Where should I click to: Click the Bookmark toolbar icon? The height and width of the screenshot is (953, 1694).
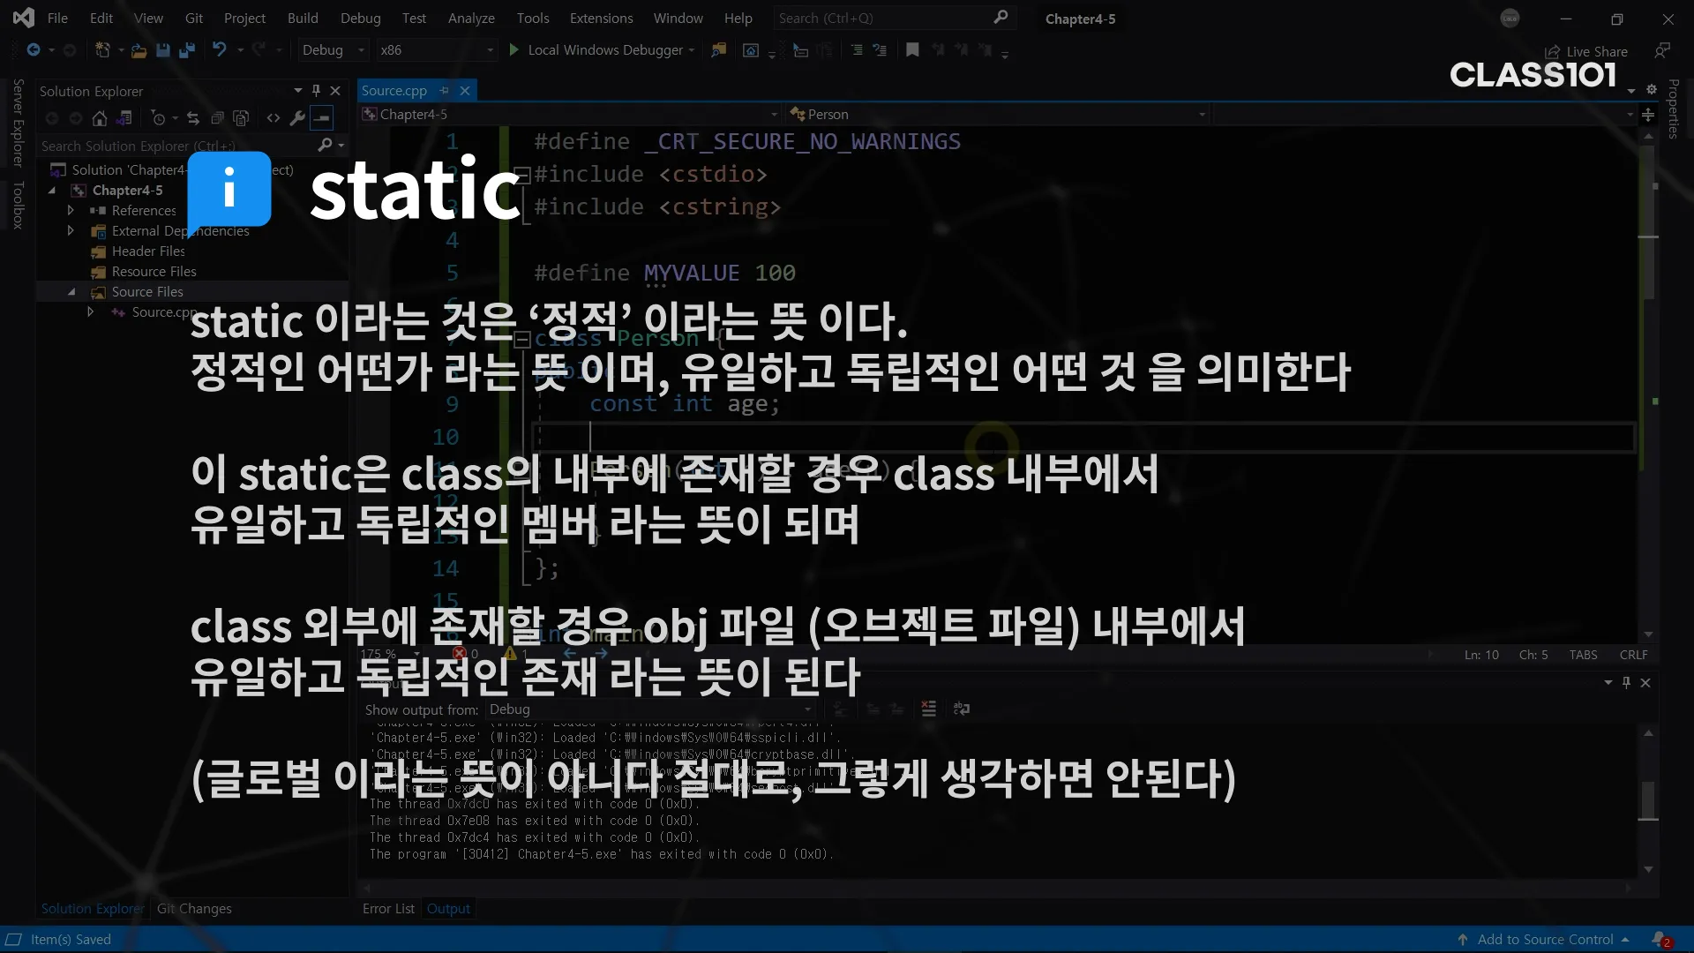coord(912,50)
